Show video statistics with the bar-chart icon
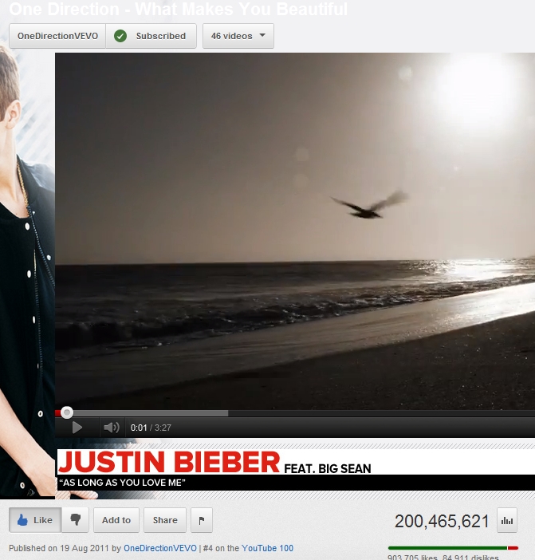The height and width of the screenshot is (560, 535). 507,520
